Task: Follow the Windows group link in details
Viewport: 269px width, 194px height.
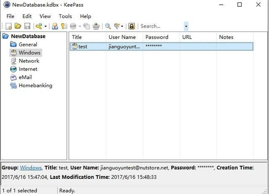Action: click(x=31, y=168)
